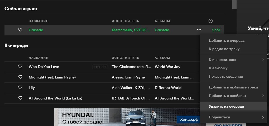Open R3HAB, A Touch Of artist link
The image size is (269, 126).
(131, 98)
